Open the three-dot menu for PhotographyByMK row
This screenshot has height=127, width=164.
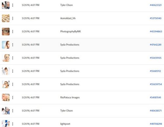click(13, 31)
